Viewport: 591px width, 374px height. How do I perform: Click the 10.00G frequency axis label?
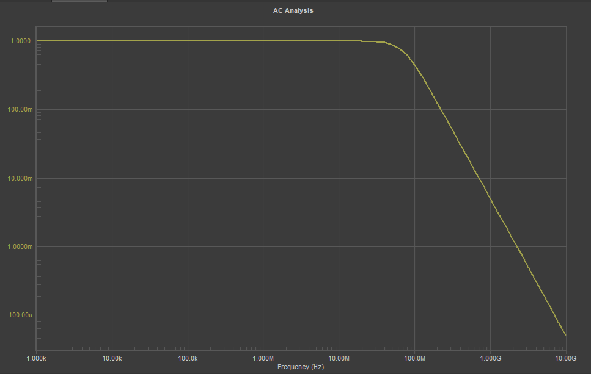[566, 358]
